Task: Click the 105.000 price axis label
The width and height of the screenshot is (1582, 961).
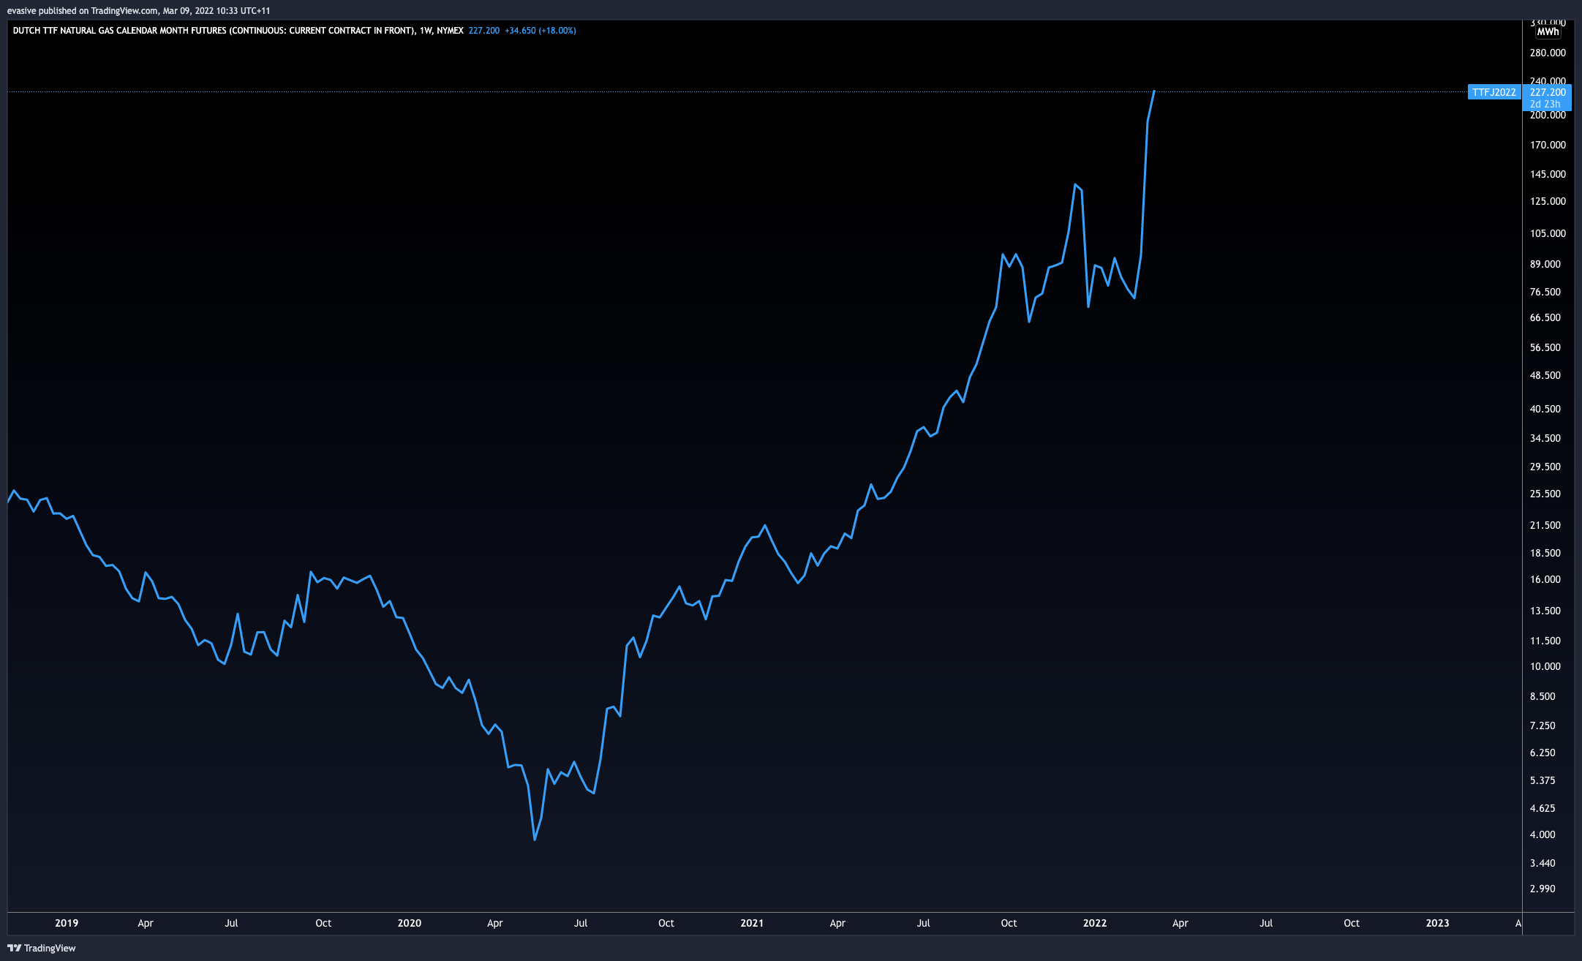Action: point(1548,233)
